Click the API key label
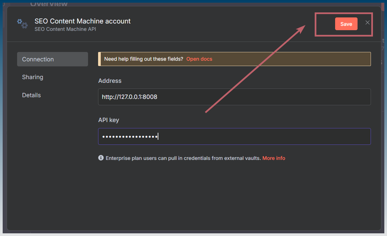Viewport: 387px width, 236px height. point(108,120)
